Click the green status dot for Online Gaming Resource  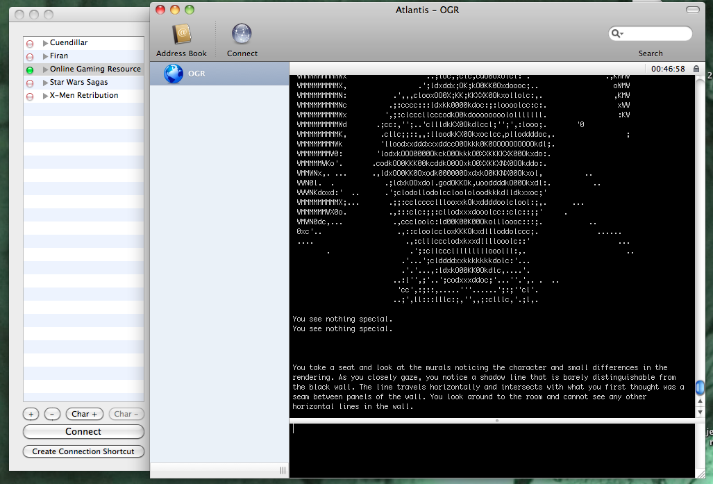point(30,70)
